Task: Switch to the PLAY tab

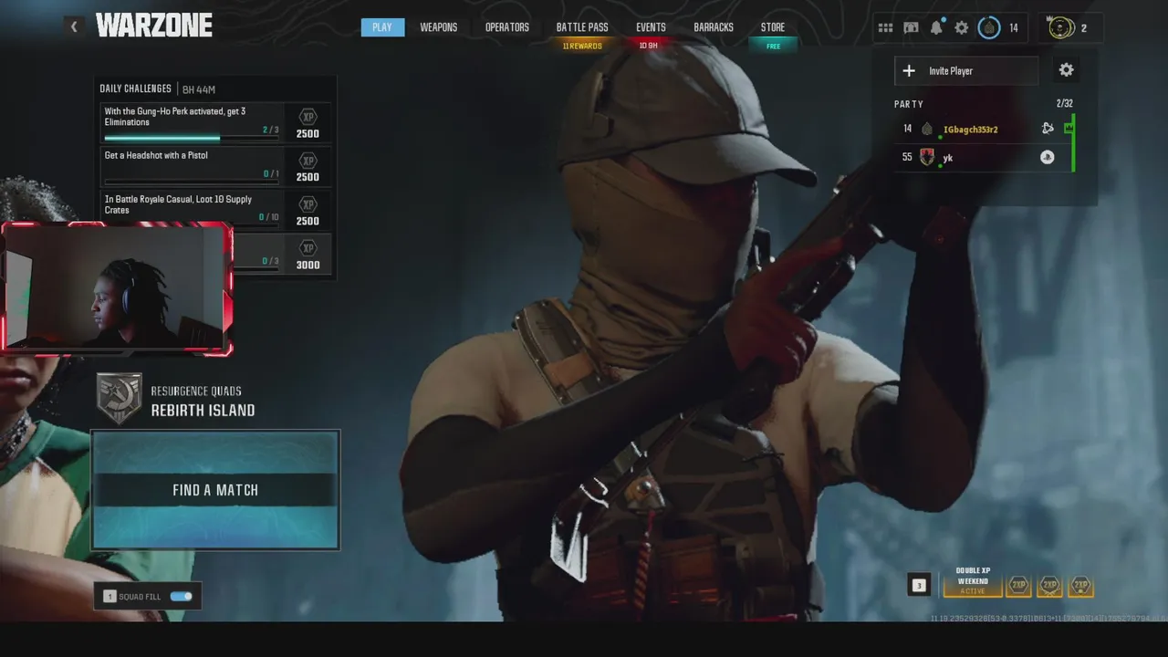Action: (382, 27)
